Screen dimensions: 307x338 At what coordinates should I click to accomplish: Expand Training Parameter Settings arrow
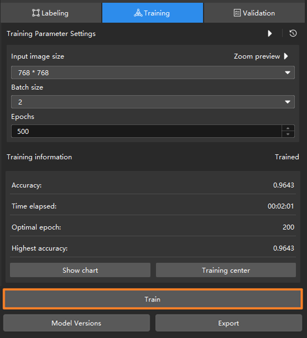(x=270, y=33)
